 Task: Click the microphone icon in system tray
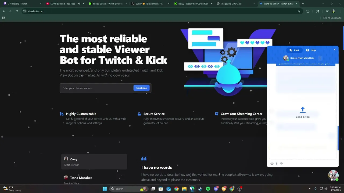(316, 189)
